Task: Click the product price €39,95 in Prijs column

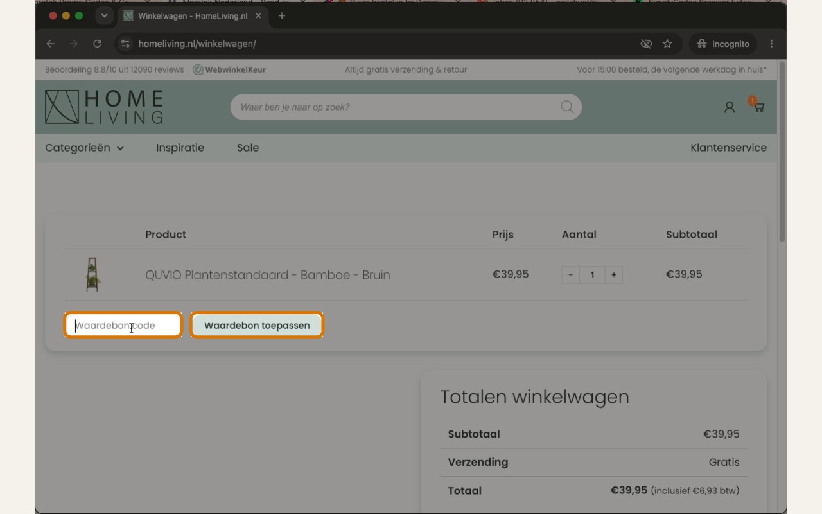Action: pos(511,274)
